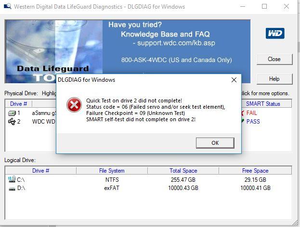
Task: Close the DLGDIAG for Windows dialog
Action: point(234,80)
